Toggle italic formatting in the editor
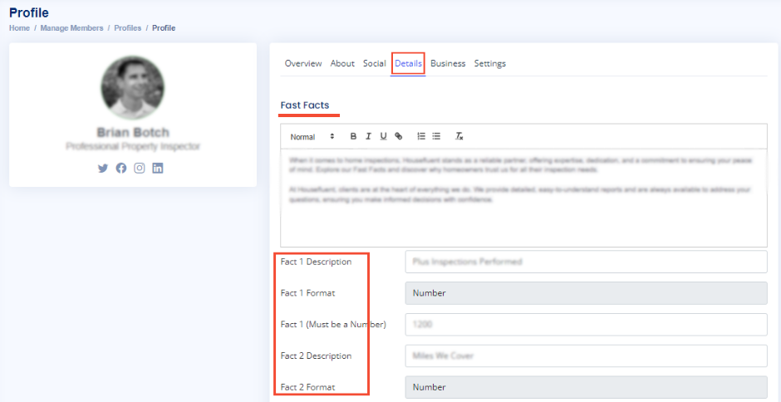Image resolution: width=781 pixels, height=402 pixels. pos(368,136)
